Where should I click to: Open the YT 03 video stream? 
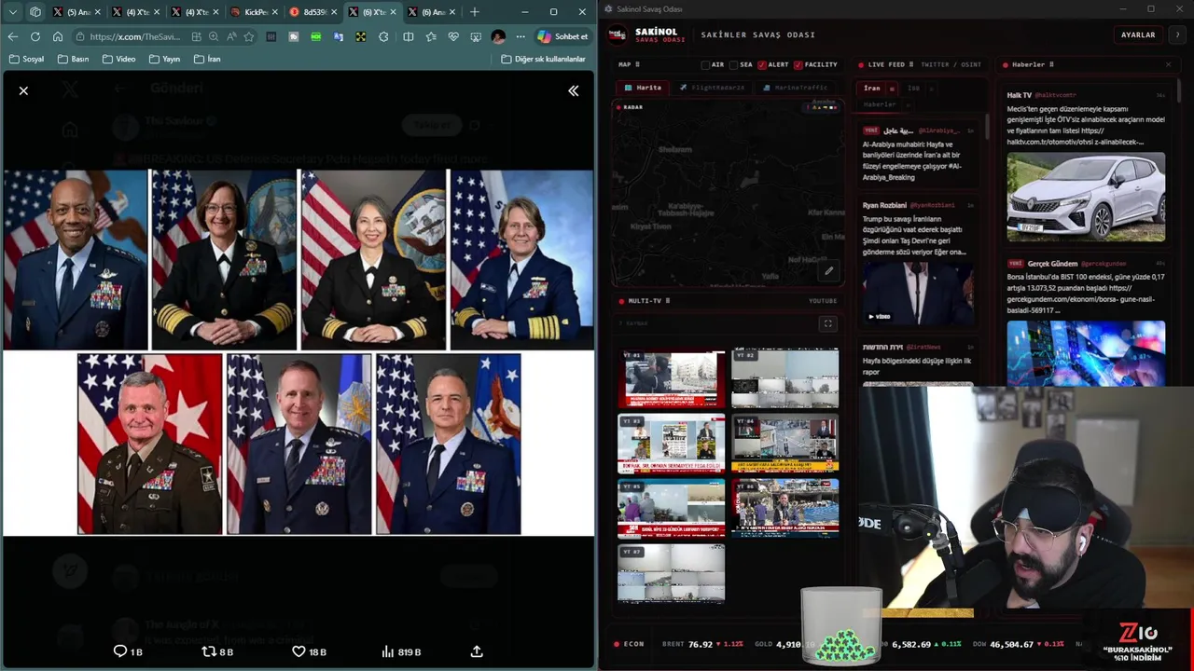pos(671,445)
